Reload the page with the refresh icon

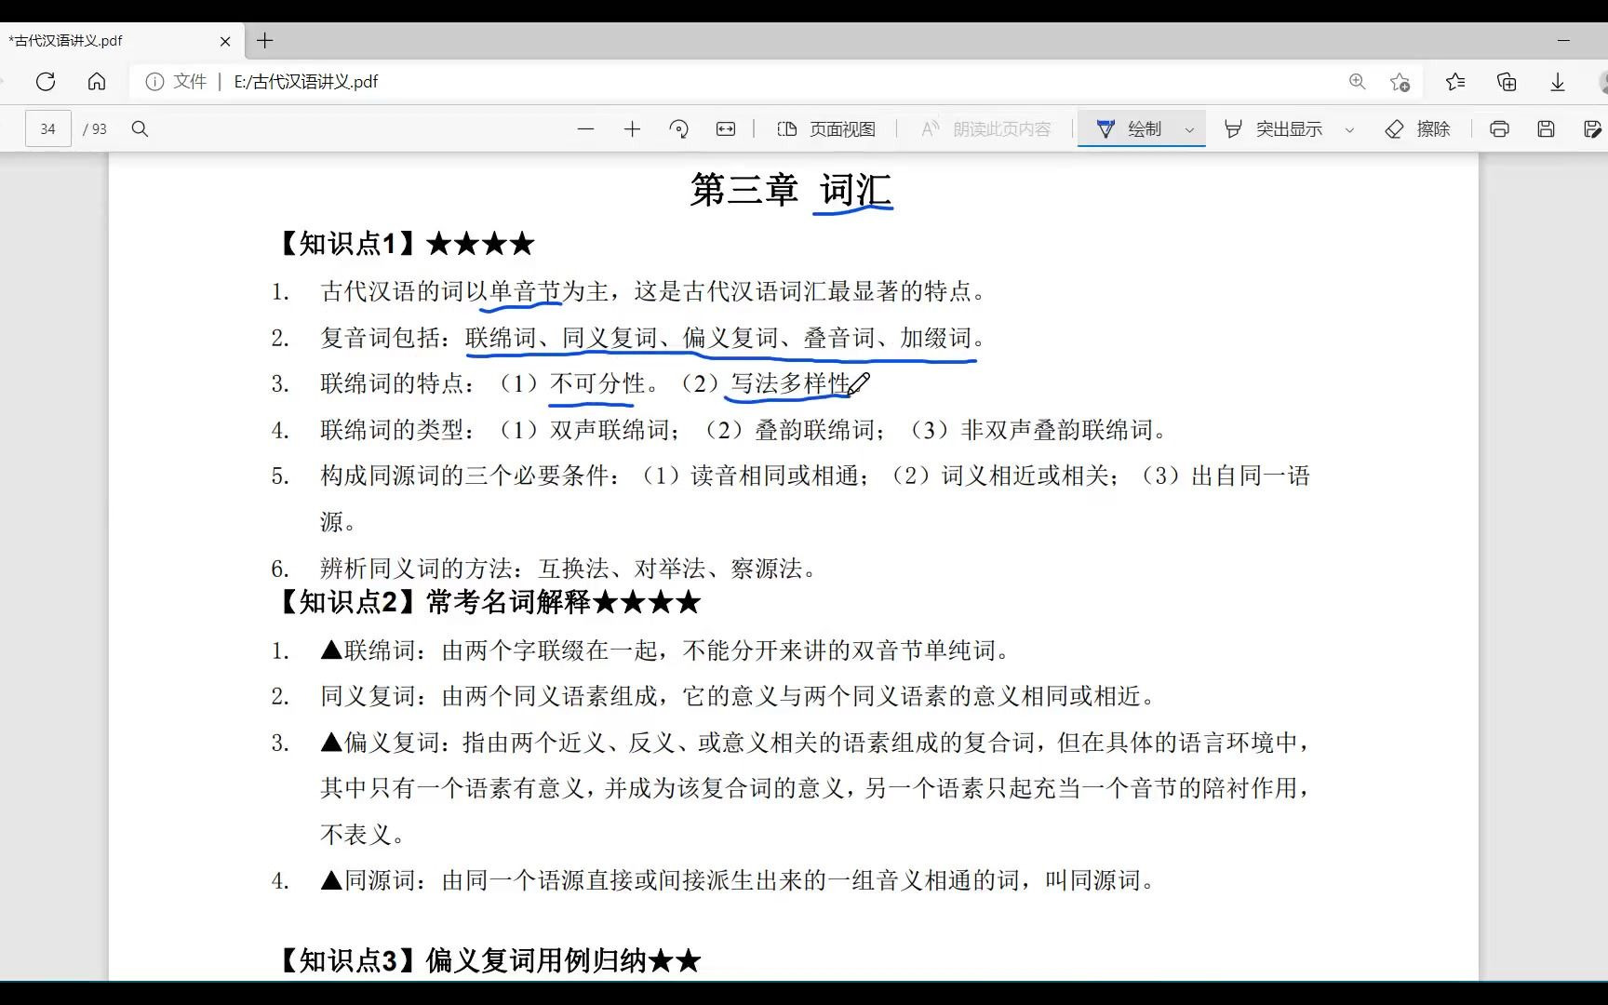pos(46,82)
